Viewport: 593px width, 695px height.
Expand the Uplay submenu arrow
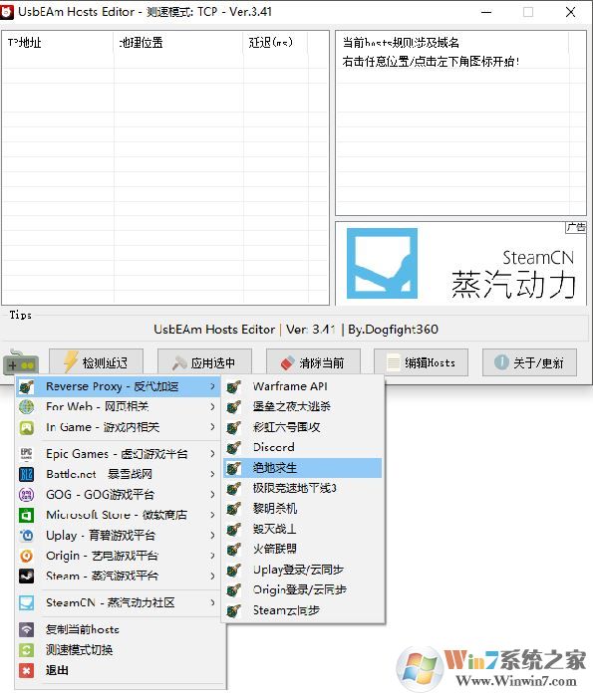pos(213,536)
